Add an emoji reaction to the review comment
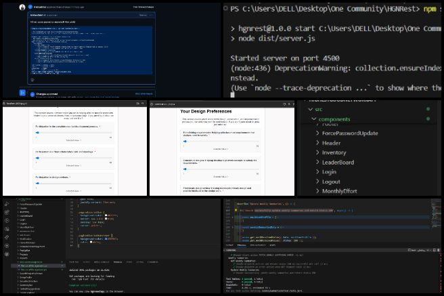The image size is (444, 296). 32,80
